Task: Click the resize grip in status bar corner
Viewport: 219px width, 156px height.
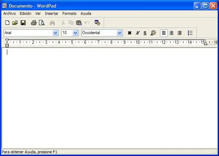Action: (x=215, y=152)
